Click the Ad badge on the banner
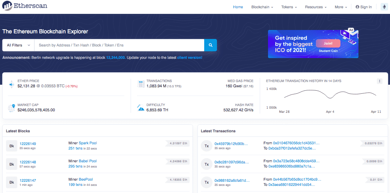The height and width of the screenshot is (193, 390). click(x=351, y=30)
